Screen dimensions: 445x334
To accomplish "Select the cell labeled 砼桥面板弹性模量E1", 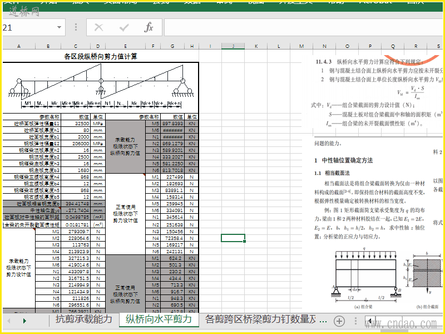I will tap(32, 124).
